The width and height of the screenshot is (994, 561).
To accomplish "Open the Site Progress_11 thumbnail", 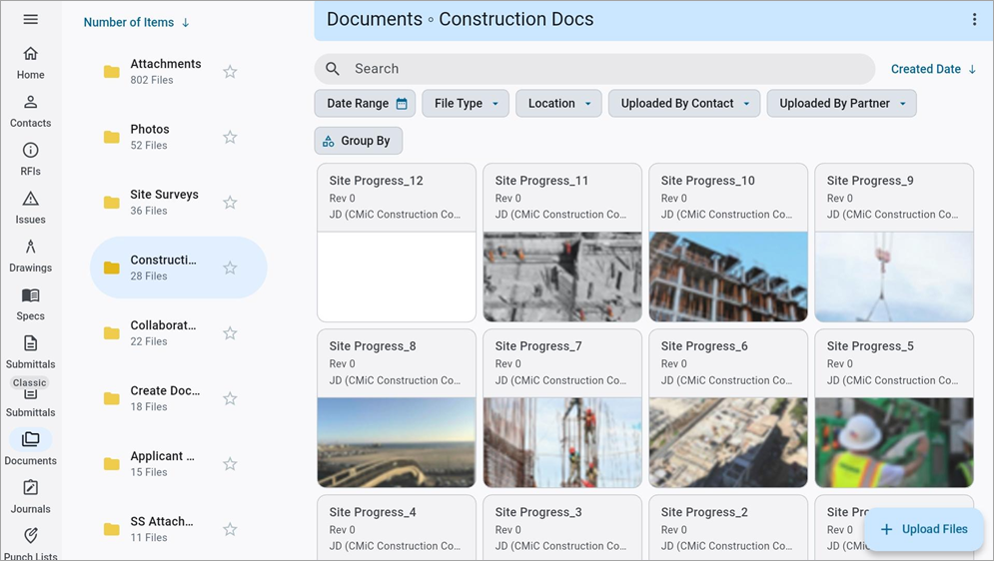I will [x=562, y=277].
